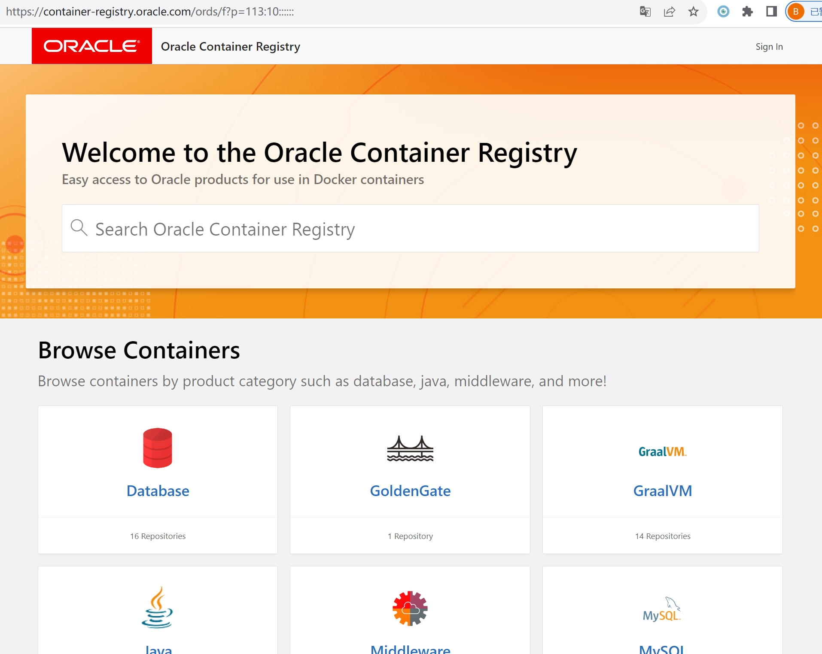
Task: Open Google Translate from the toolbar
Action: point(644,12)
